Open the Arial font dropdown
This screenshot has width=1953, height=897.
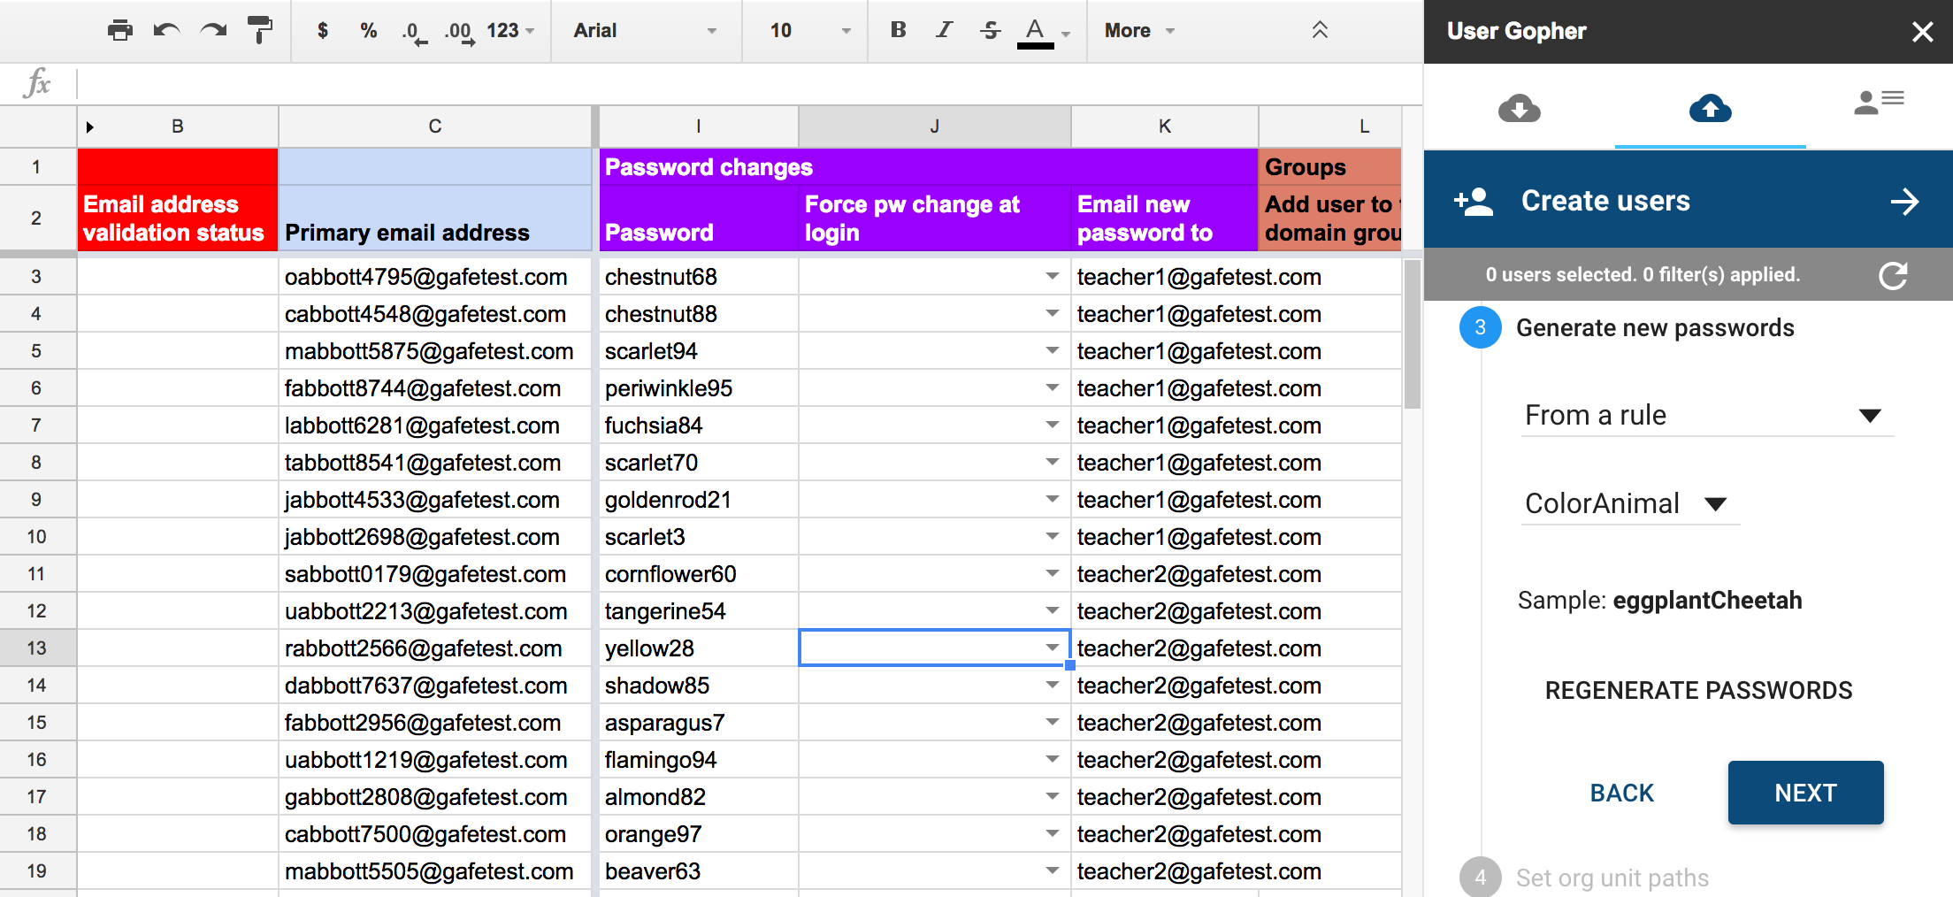pyautogui.click(x=645, y=31)
